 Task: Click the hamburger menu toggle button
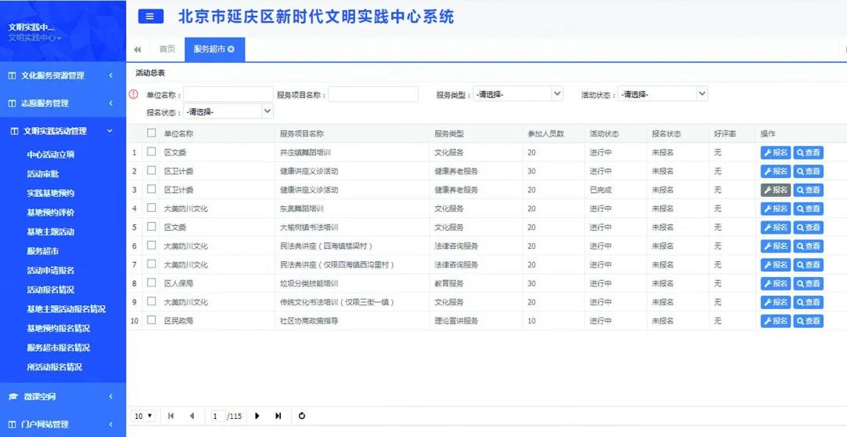tap(151, 16)
